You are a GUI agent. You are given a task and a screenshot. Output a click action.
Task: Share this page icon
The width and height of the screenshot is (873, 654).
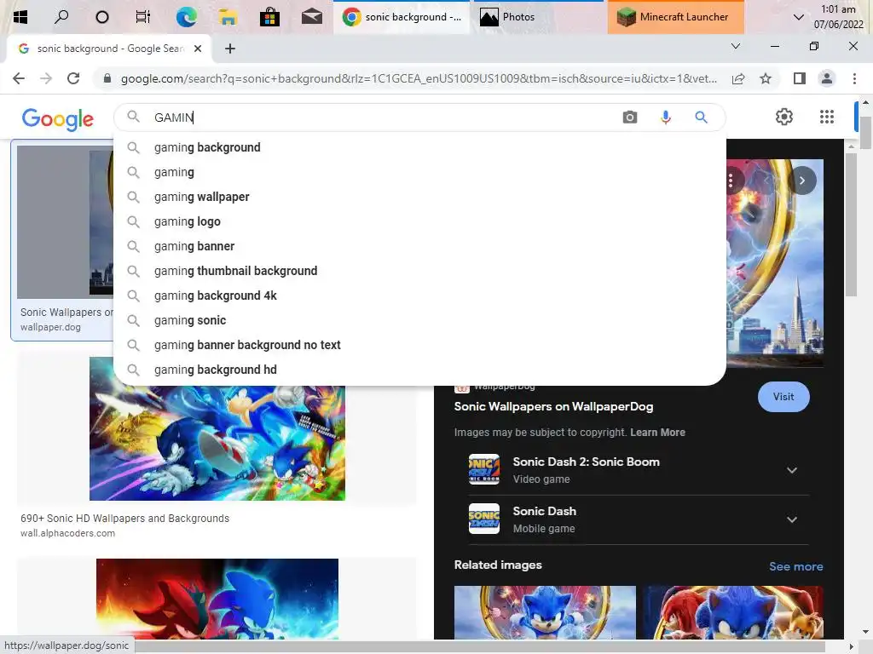738,78
